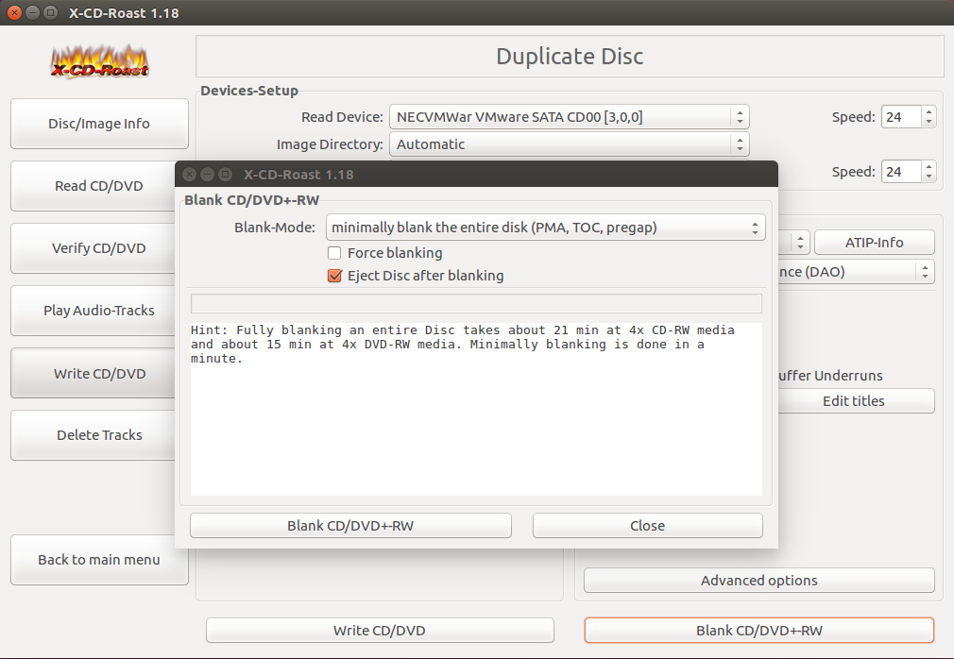Image resolution: width=954 pixels, height=659 pixels.
Task: Go Back to main menu
Action: (x=99, y=560)
